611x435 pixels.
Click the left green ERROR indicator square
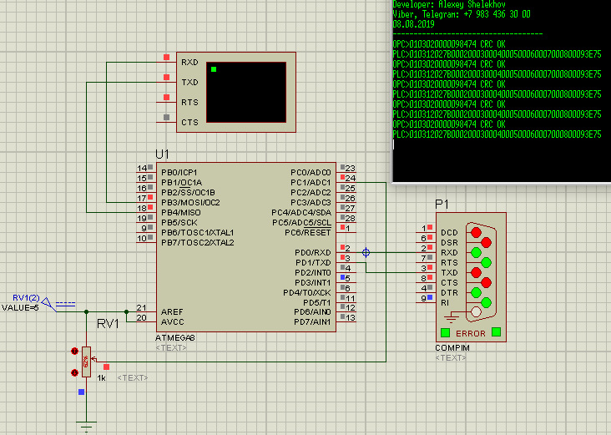(445, 332)
